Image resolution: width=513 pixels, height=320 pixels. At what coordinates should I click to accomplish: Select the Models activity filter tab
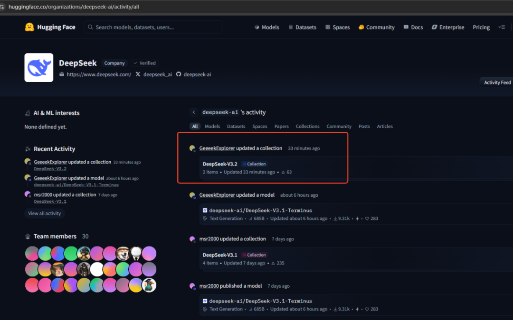(212, 127)
